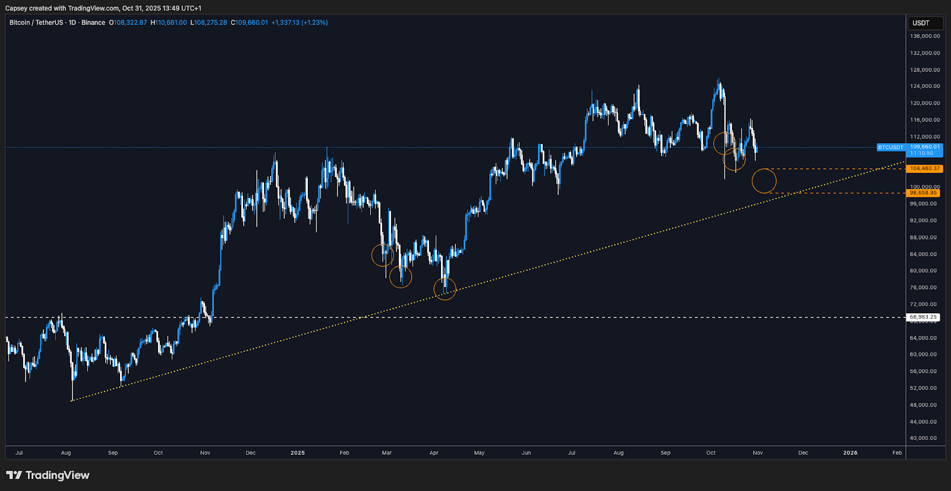
Task: Click the Apr label on time axis
Action: coord(434,453)
